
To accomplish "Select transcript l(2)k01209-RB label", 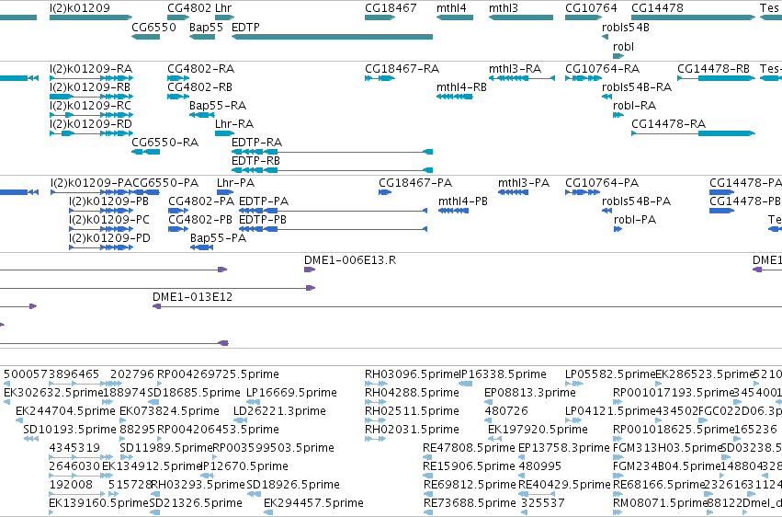I will [90, 86].
